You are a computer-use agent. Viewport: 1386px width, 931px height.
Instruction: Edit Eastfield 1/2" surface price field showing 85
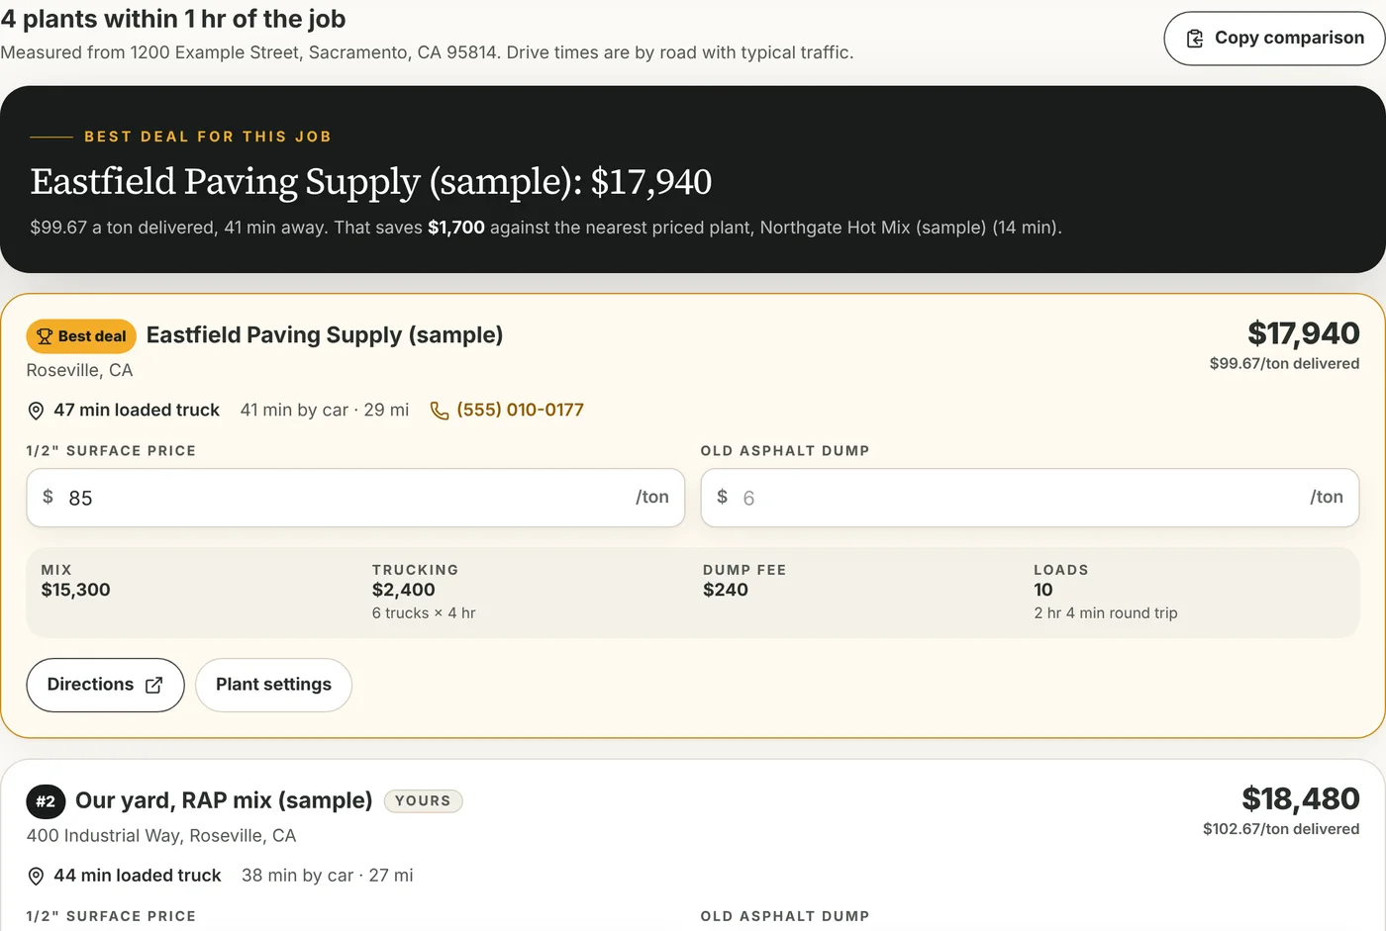[355, 498]
